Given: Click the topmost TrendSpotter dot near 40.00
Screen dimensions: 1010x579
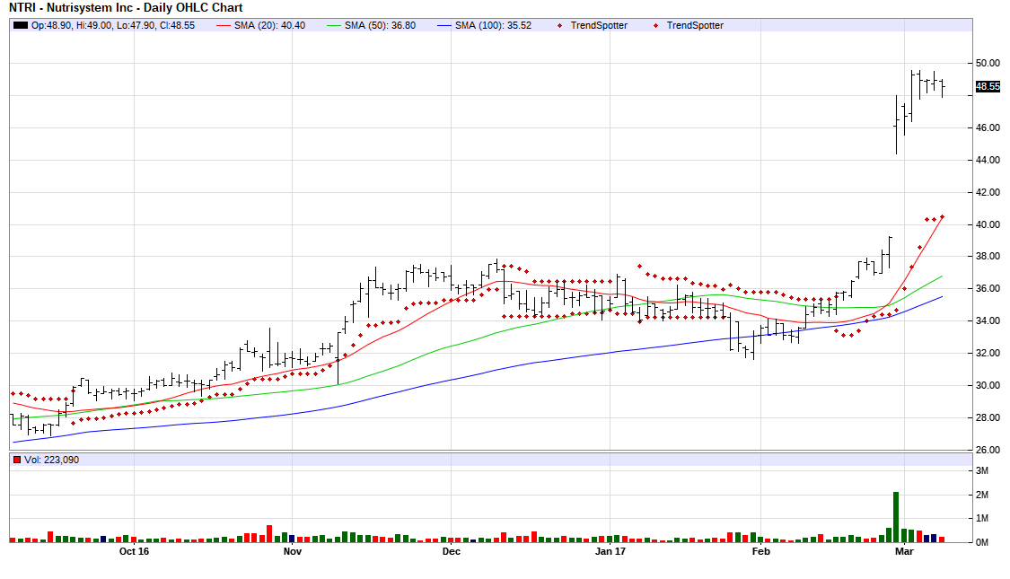Looking at the screenshot, I should (943, 217).
